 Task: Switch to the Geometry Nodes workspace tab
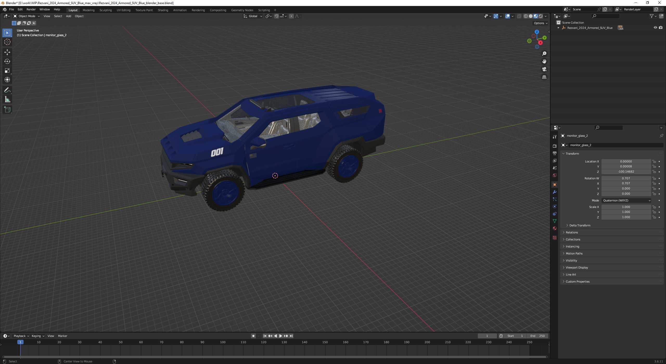click(x=242, y=10)
